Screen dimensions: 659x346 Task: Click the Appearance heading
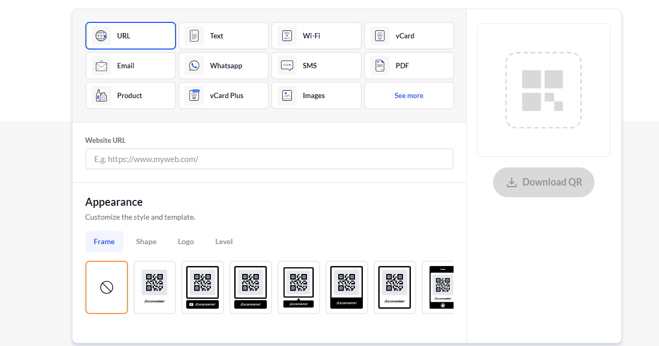click(114, 202)
